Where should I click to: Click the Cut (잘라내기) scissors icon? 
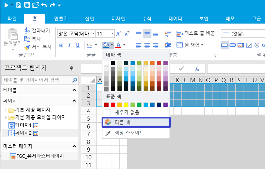tap(27, 30)
